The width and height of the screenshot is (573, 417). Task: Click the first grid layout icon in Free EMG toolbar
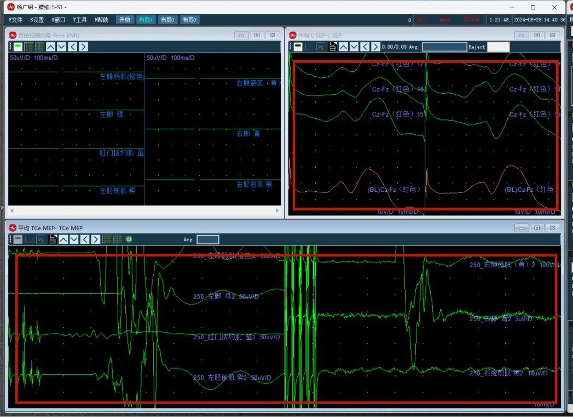(x=29, y=47)
